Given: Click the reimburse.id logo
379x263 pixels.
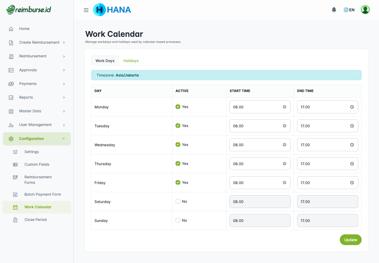Looking at the screenshot, I should tap(29, 10).
